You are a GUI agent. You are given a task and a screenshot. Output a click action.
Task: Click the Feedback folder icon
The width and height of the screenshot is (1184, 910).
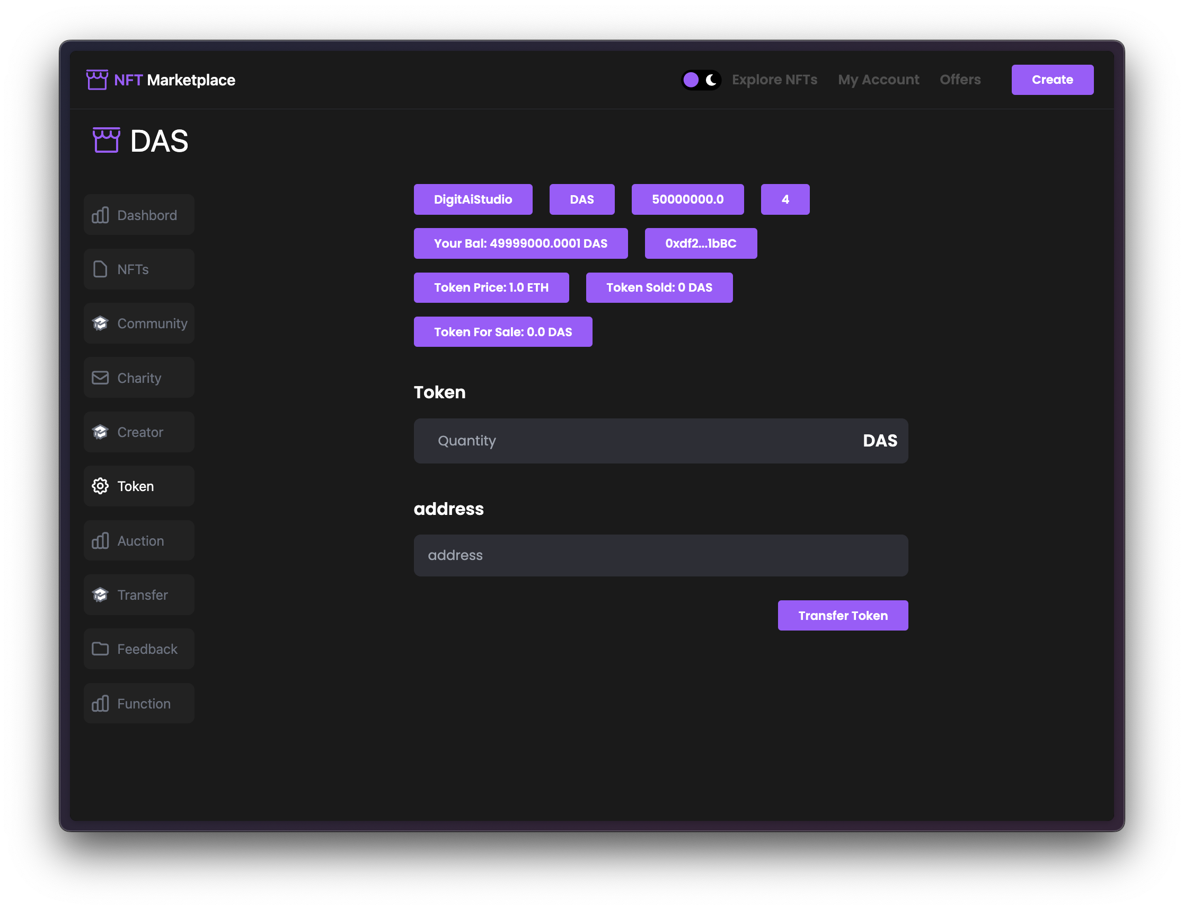(x=100, y=649)
